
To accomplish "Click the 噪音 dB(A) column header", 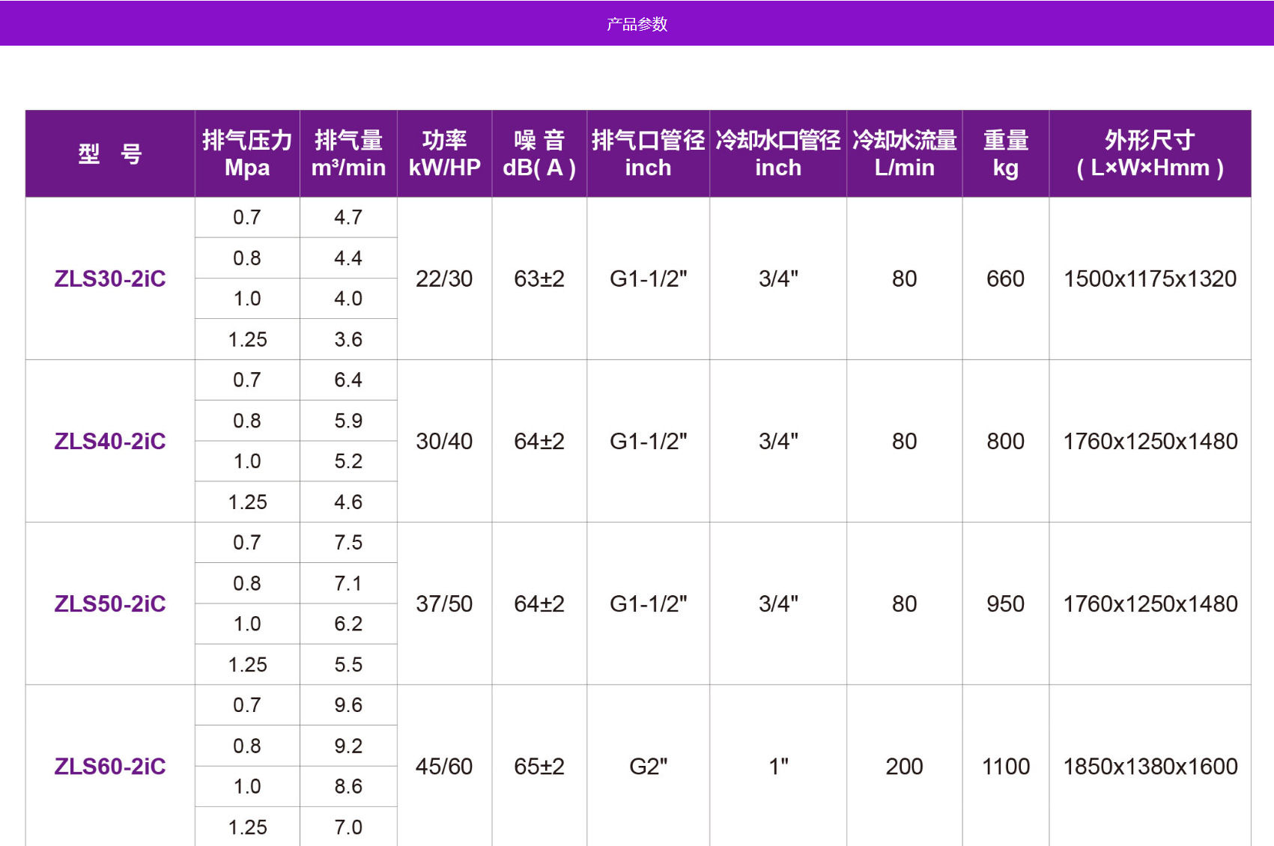I will pos(539,154).
